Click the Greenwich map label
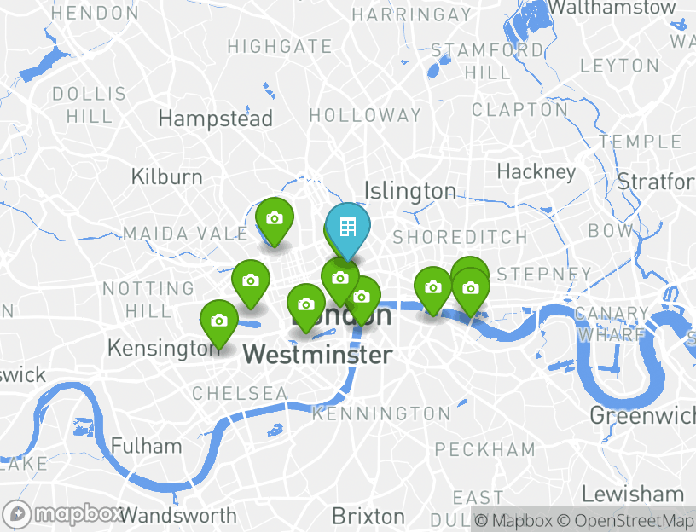Screen dimensions: 696x532 tap(642, 416)
